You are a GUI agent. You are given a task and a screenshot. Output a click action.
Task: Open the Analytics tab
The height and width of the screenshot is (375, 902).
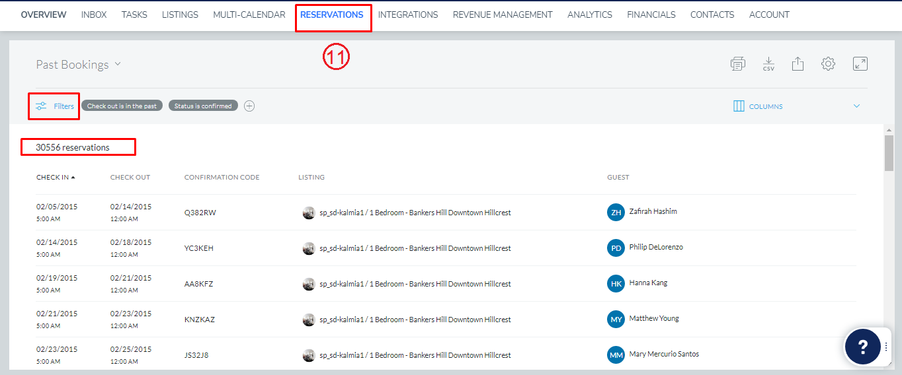(590, 15)
